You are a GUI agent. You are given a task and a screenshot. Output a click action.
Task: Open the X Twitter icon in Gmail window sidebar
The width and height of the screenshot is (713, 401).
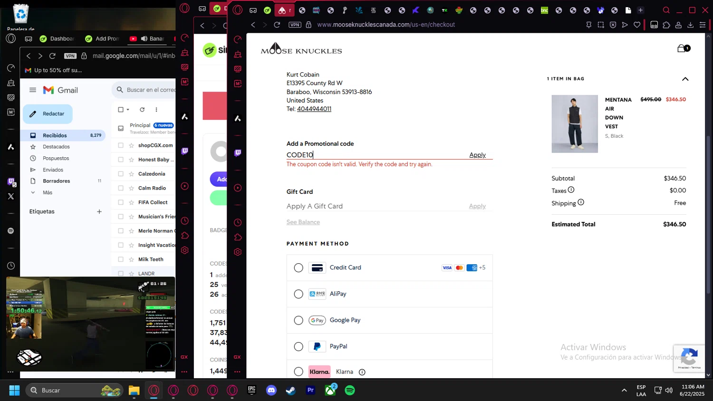point(11,196)
